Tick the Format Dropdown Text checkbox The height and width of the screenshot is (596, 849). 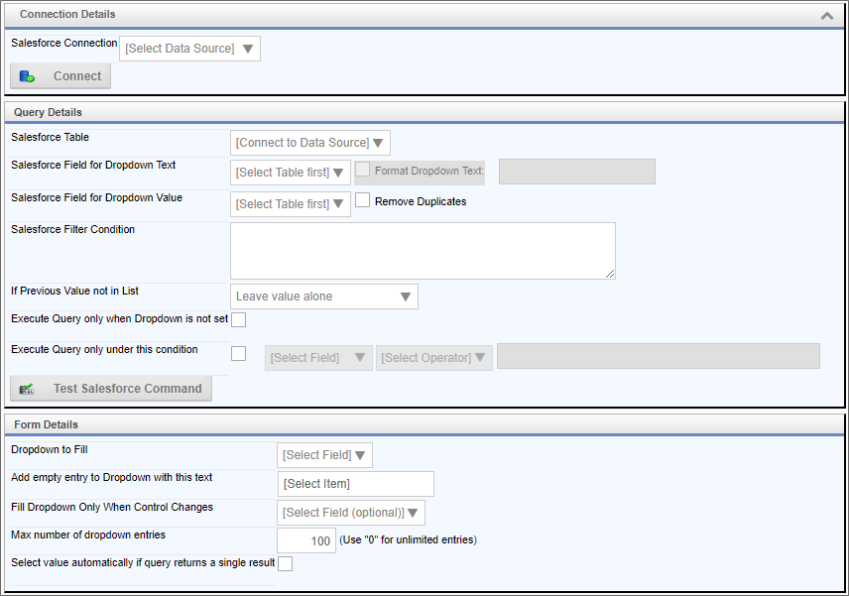pyautogui.click(x=362, y=170)
